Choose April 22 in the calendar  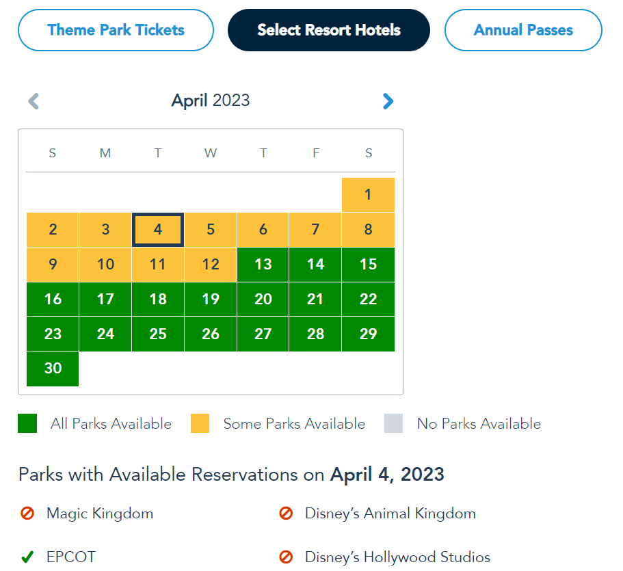368,300
